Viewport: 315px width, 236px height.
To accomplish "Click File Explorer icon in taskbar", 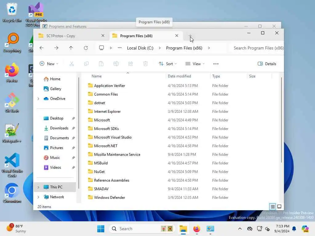I will point(183,229).
